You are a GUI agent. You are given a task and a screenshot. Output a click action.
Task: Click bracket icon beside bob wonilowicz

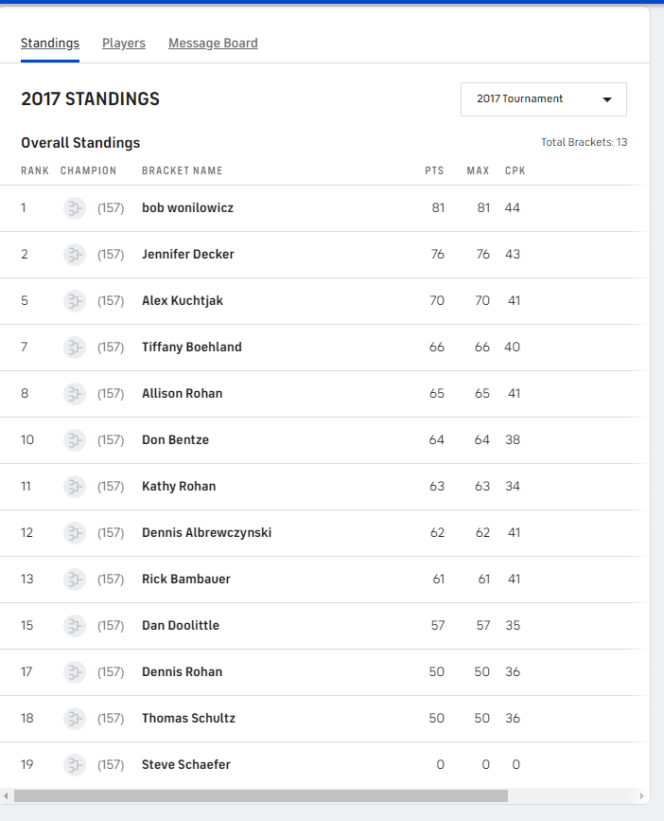[75, 208]
